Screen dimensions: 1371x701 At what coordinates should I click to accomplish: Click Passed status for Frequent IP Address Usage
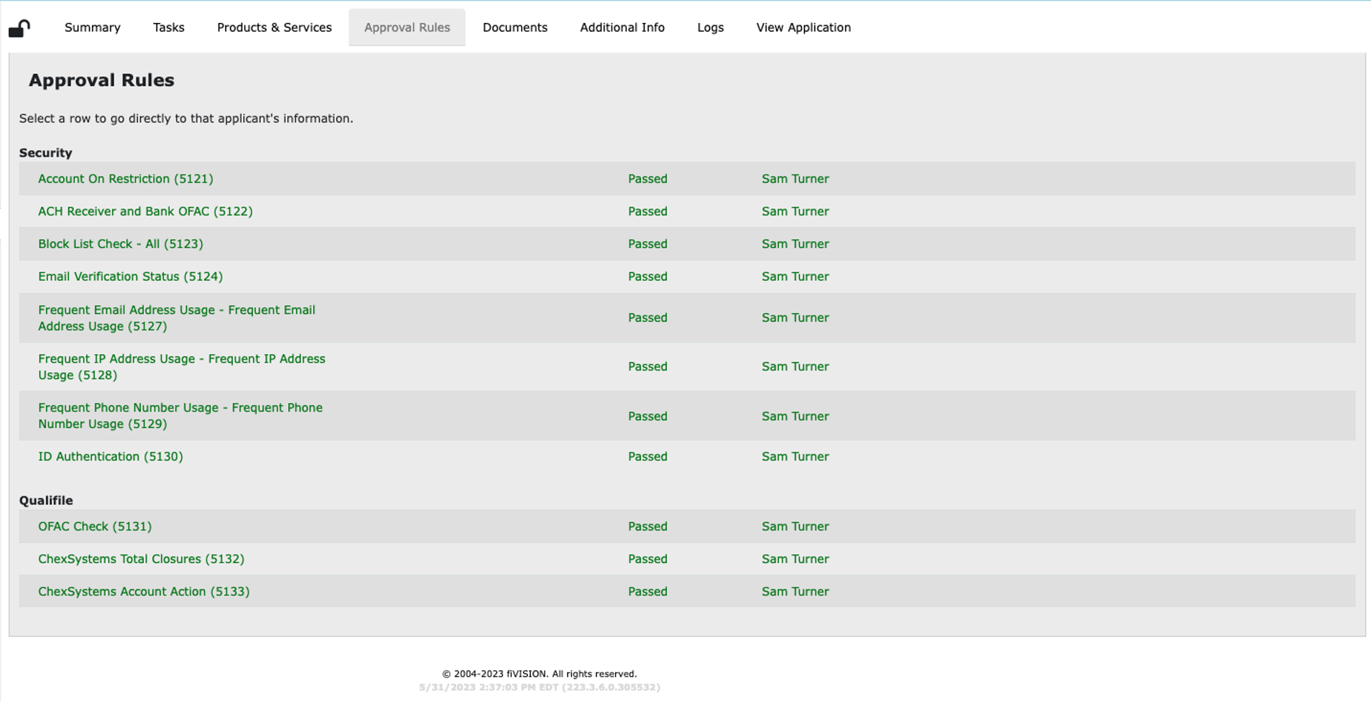pyautogui.click(x=647, y=366)
